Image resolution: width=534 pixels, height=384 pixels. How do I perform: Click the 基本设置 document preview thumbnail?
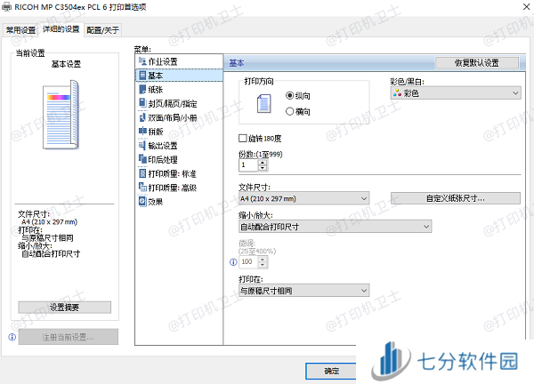point(61,115)
